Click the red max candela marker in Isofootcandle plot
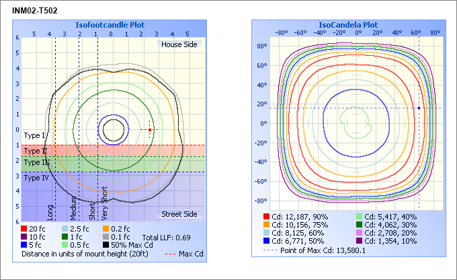This screenshot has width=457, height=280. click(150, 129)
